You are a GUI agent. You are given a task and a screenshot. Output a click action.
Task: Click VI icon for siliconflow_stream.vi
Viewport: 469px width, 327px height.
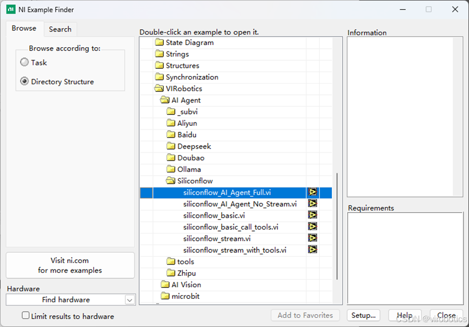312,238
